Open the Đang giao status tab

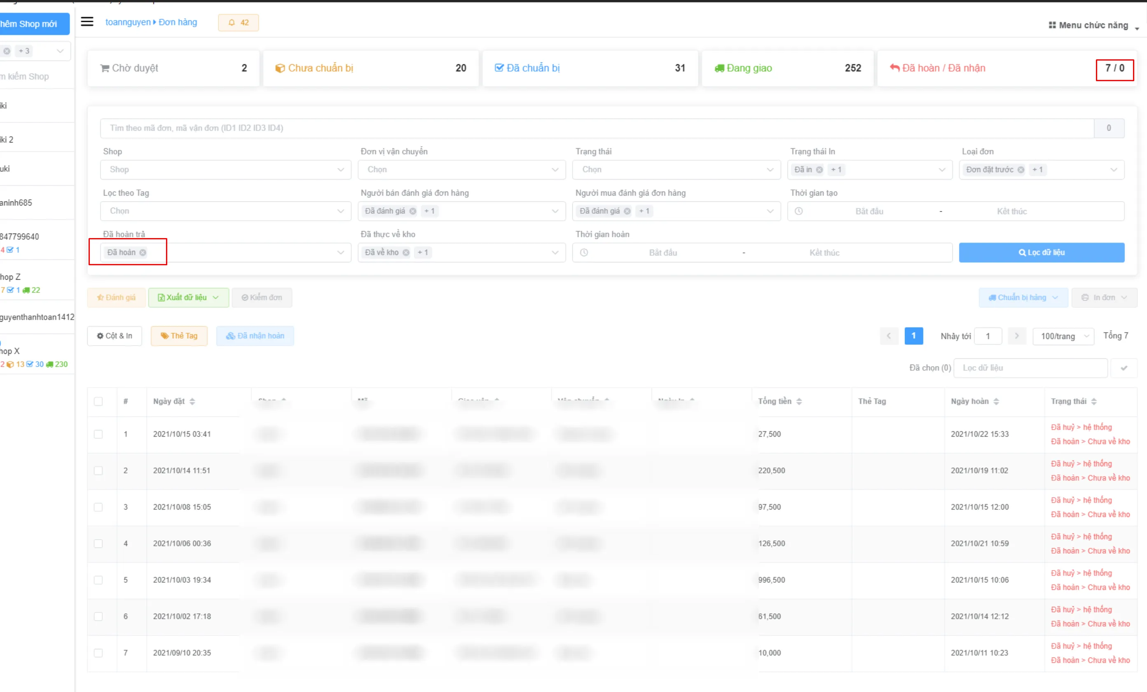788,68
